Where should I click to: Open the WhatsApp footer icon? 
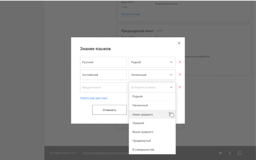[x=239, y=153]
